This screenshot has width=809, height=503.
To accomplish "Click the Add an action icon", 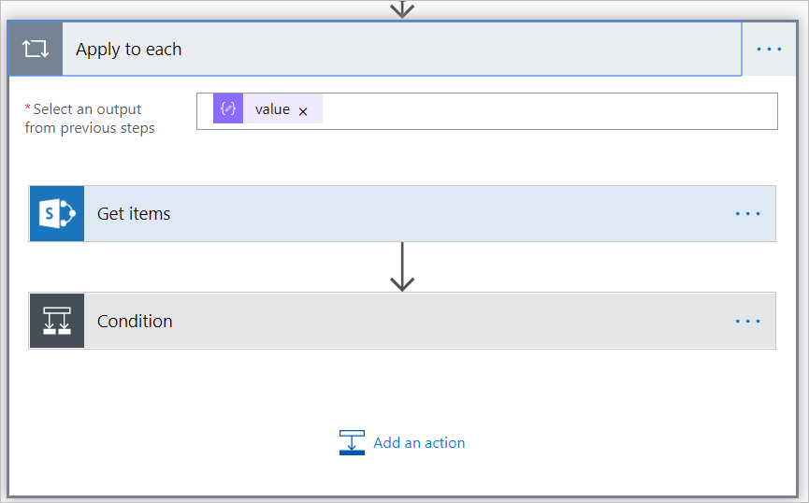I will pyautogui.click(x=352, y=442).
